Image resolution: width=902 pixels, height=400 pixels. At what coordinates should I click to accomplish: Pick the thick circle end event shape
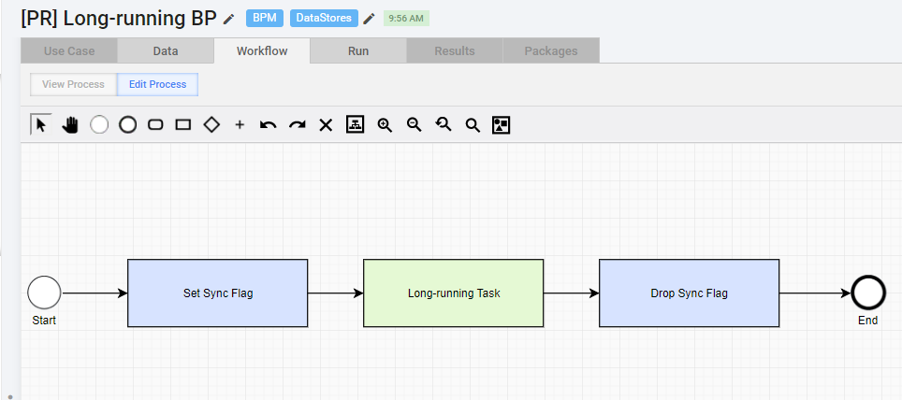click(x=127, y=124)
